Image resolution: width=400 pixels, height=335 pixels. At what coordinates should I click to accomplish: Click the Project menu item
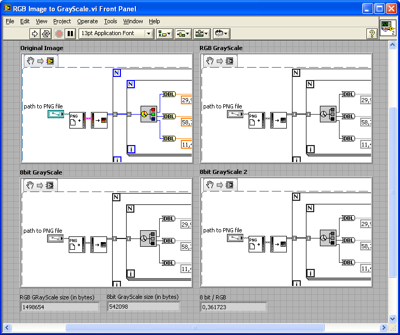pos(62,21)
